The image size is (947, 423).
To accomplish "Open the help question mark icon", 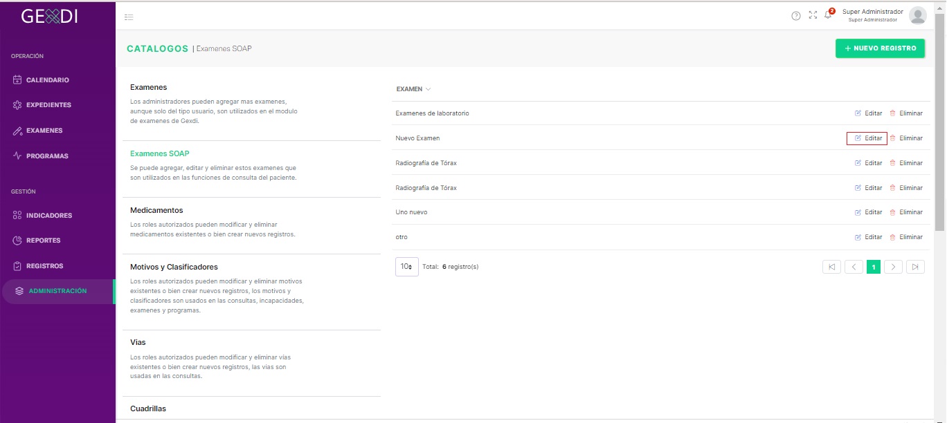I will (796, 16).
